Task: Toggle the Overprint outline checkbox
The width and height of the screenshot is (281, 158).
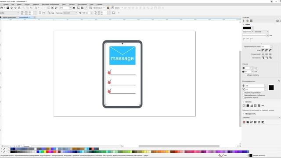Action: tap(244, 98)
